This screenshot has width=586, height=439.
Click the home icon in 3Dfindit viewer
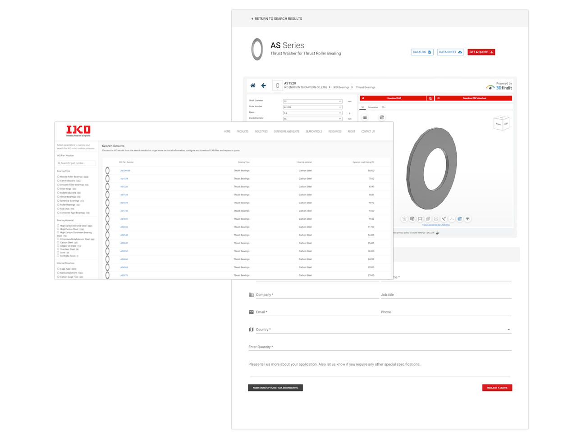coord(253,86)
